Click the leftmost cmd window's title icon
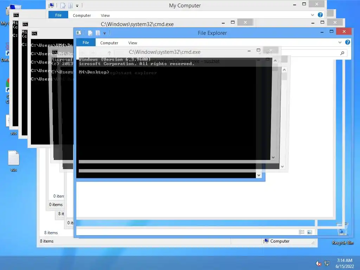360x270 pixels. point(16,15)
